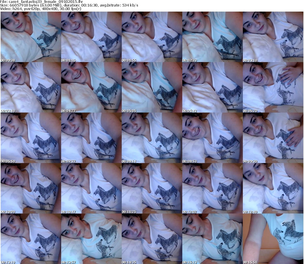Select the thumbnail frame stamped 00:09:30

click(273, 138)
